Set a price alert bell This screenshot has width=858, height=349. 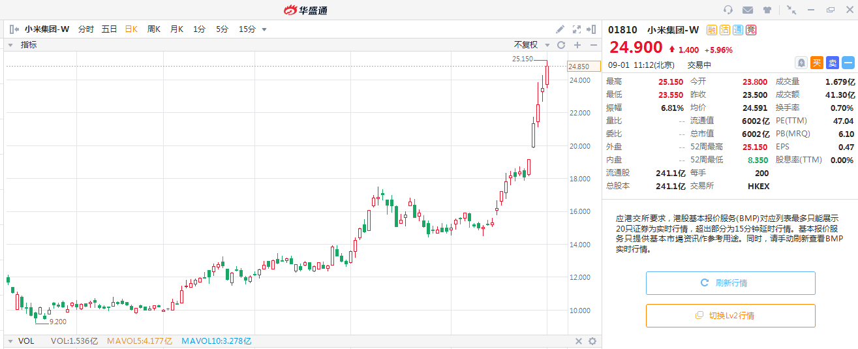point(801,63)
